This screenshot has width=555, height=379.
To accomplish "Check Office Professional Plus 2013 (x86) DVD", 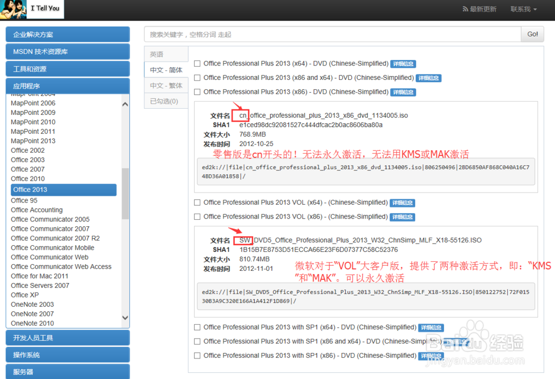I will click(197, 92).
